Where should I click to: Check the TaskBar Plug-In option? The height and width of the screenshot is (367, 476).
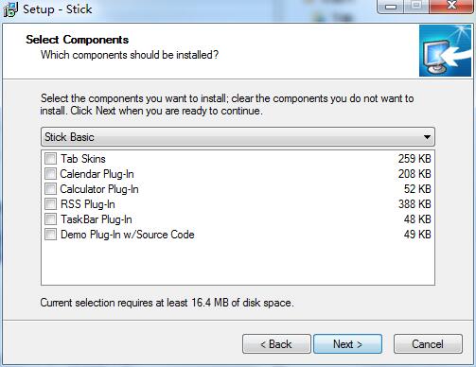point(50,219)
